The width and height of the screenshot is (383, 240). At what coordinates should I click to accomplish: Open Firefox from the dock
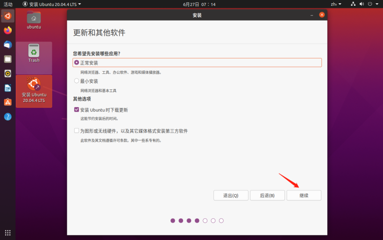point(8,30)
